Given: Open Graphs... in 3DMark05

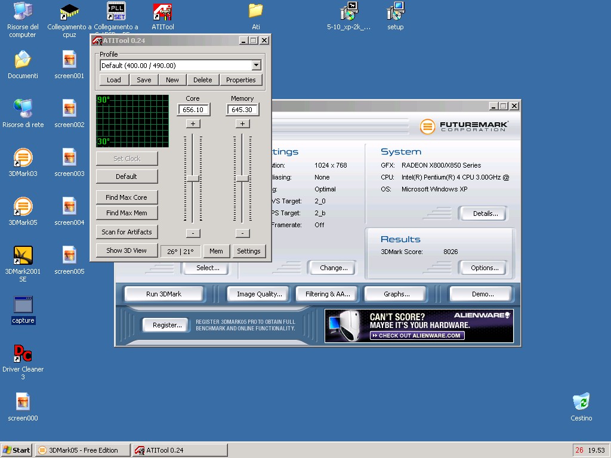Looking at the screenshot, I should point(396,294).
